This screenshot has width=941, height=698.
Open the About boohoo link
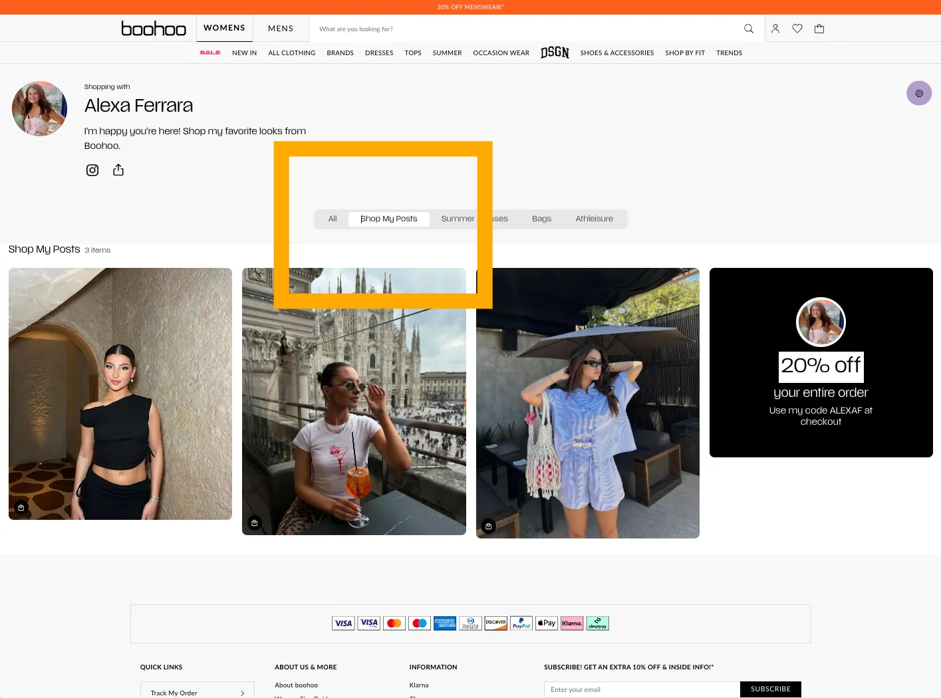click(296, 685)
